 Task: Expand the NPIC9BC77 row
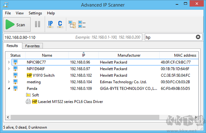[x=9, y=62]
